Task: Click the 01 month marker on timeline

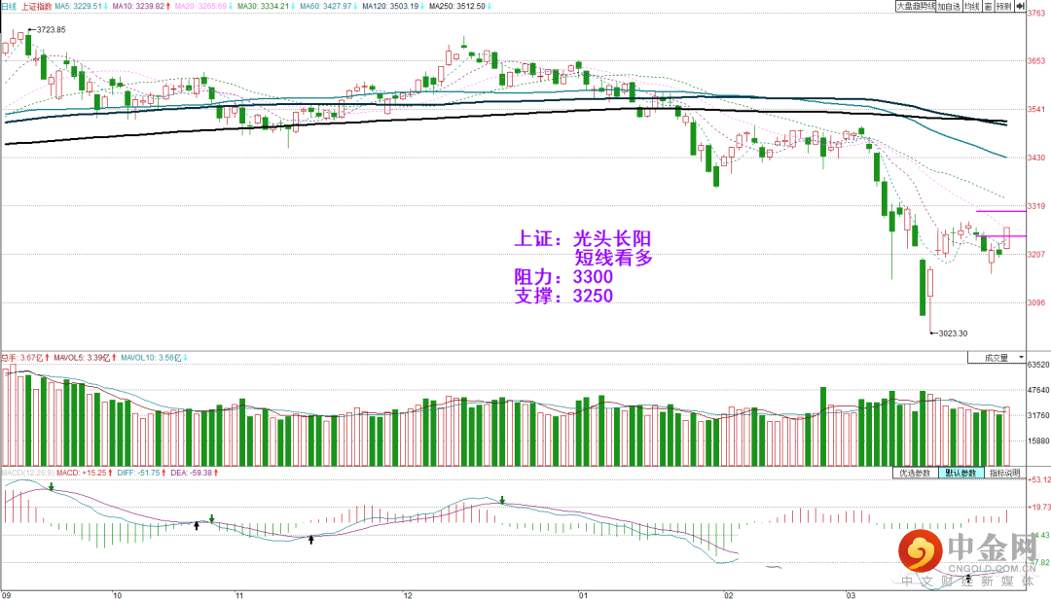Action: (583, 595)
